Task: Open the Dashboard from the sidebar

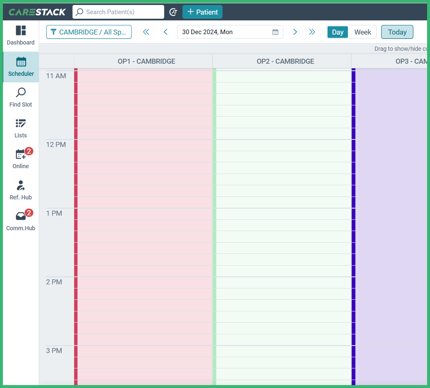Action: coord(20,36)
